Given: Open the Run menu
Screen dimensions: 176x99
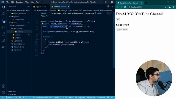Looking at the screenshot, I should coord(37,2).
